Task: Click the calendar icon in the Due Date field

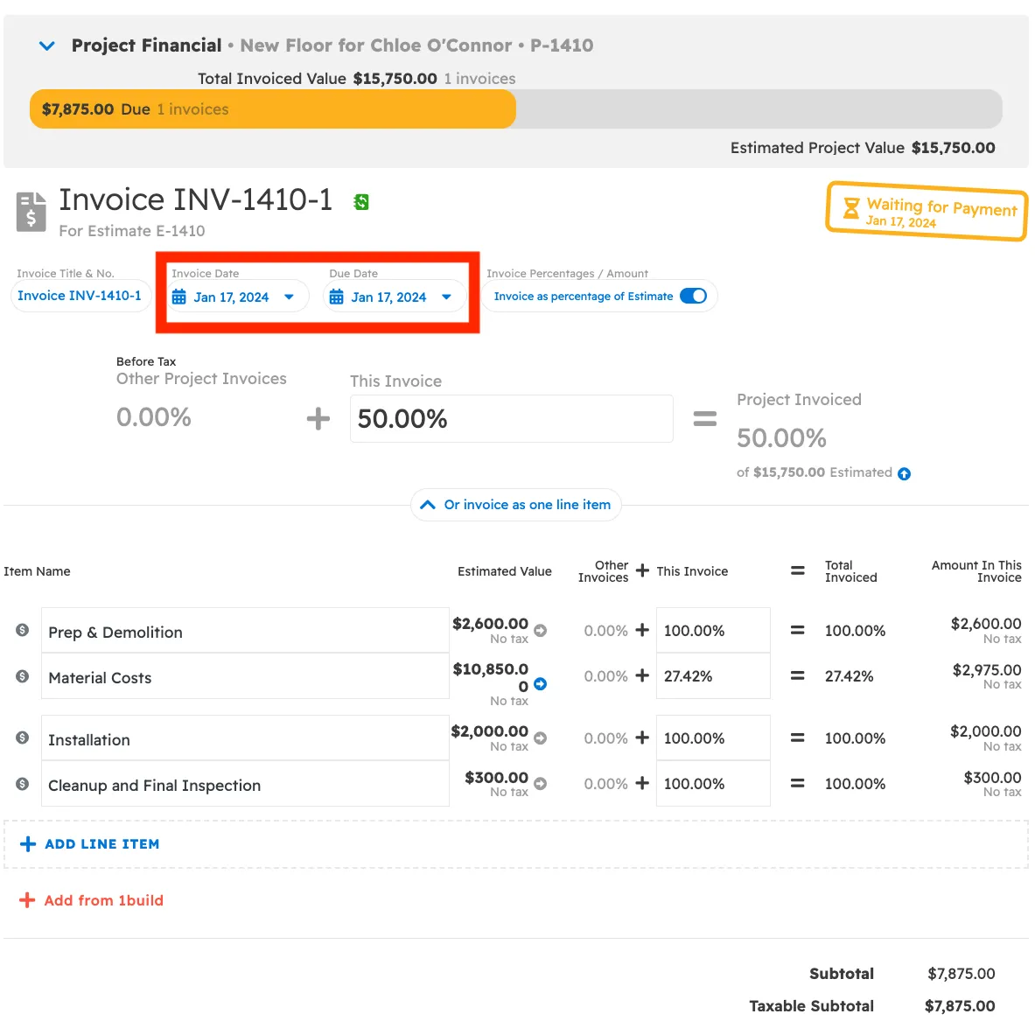Action: click(336, 297)
